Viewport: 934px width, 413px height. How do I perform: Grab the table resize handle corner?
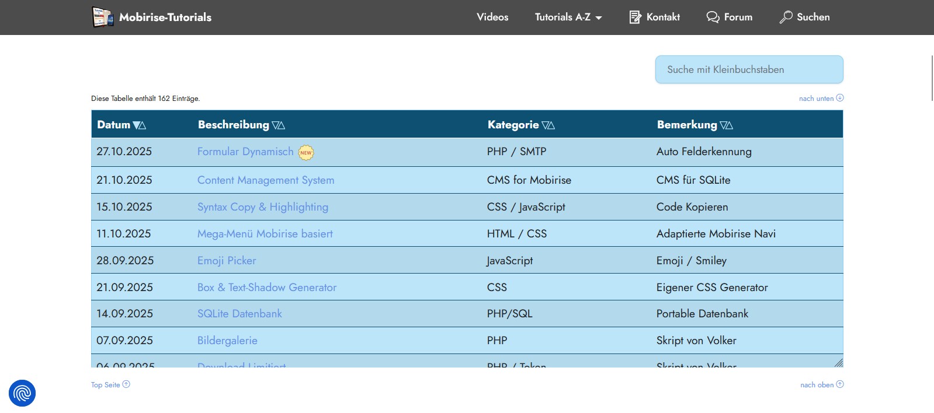coord(838,363)
